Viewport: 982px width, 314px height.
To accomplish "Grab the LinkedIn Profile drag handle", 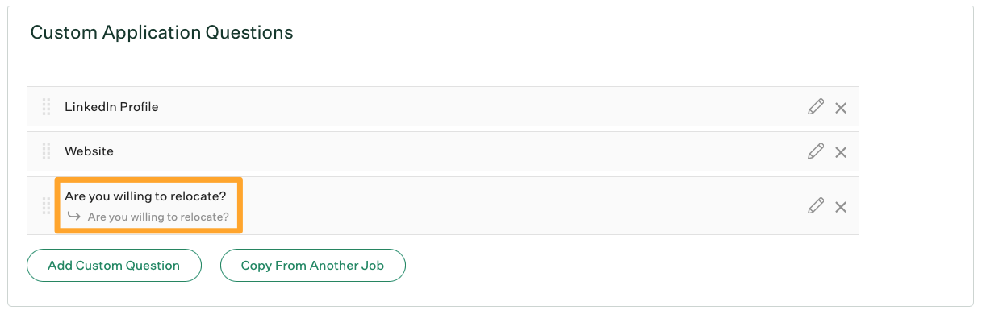I will tap(46, 106).
